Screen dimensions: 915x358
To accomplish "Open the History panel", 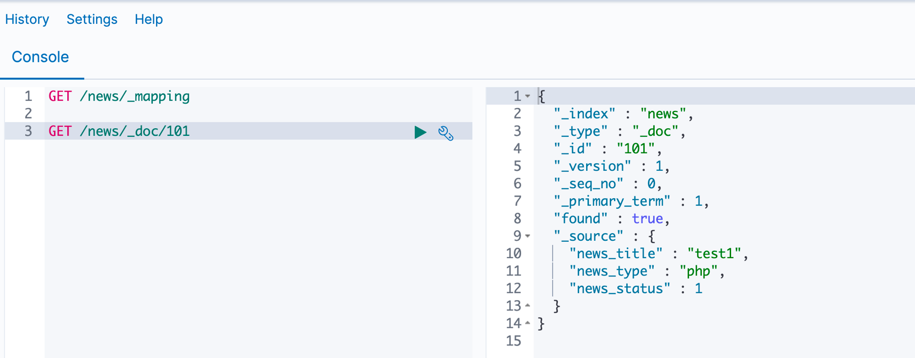I will point(27,19).
